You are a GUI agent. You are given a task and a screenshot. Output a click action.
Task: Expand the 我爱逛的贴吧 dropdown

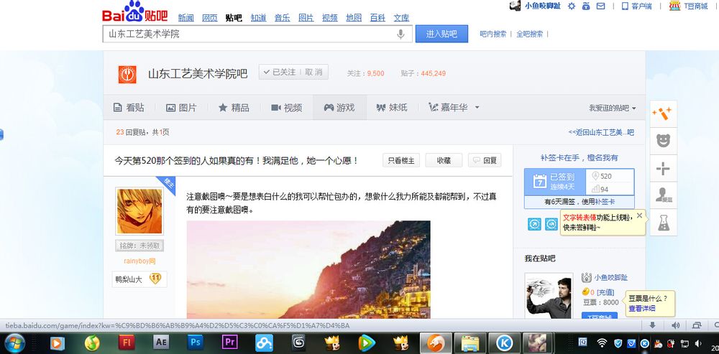point(613,108)
